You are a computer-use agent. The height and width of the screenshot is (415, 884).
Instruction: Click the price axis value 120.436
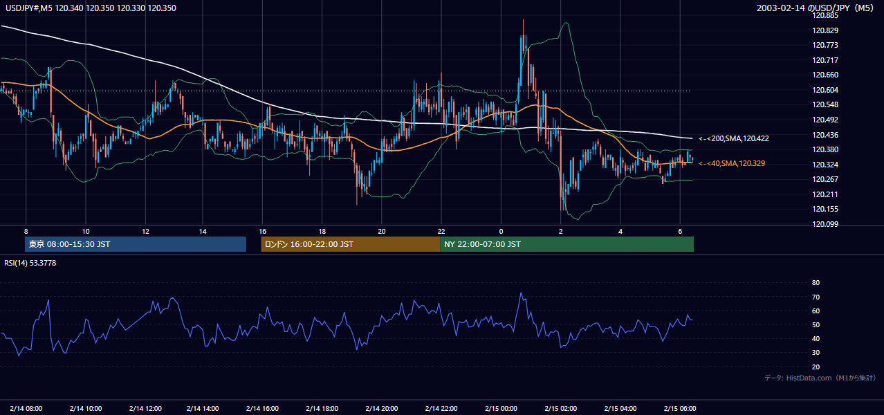[x=826, y=135]
